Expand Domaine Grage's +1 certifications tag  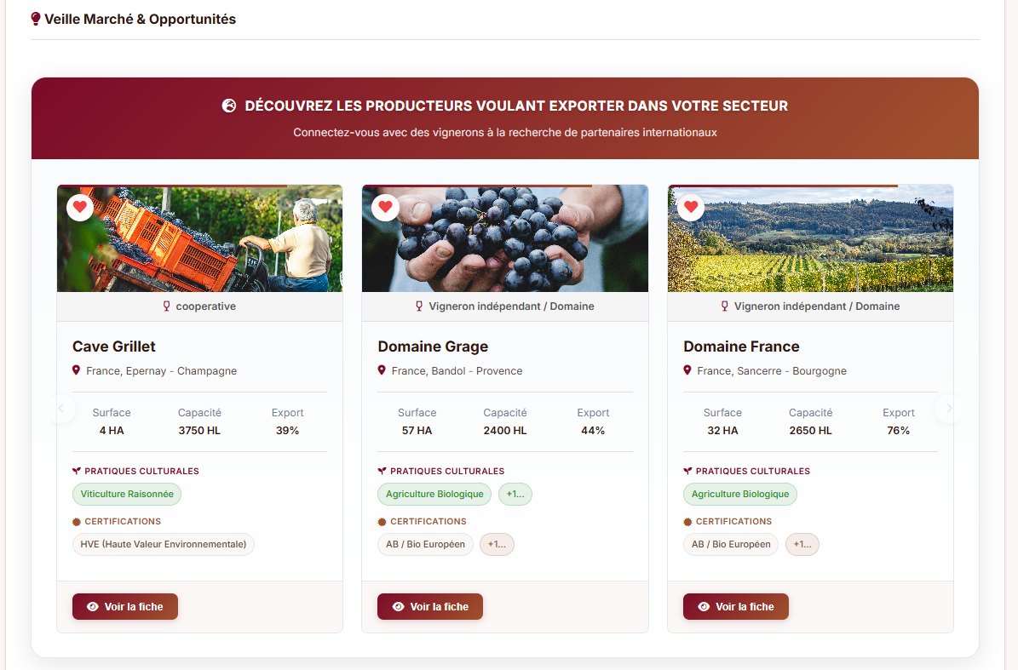click(497, 544)
